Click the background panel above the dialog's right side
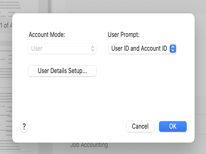Image resolution: width=206 pixels, height=154 pixels. (154, 6)
